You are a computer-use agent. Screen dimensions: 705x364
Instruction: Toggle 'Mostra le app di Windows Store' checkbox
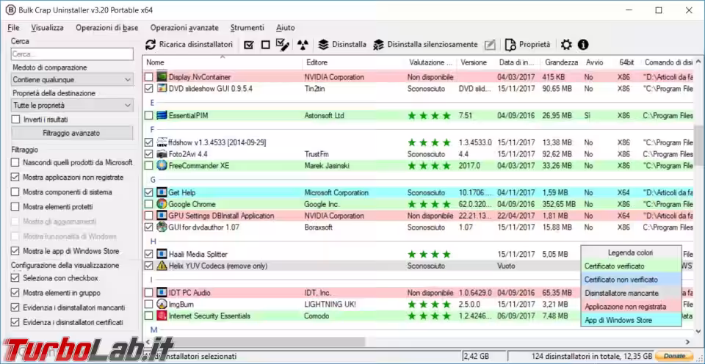(15, 251)
